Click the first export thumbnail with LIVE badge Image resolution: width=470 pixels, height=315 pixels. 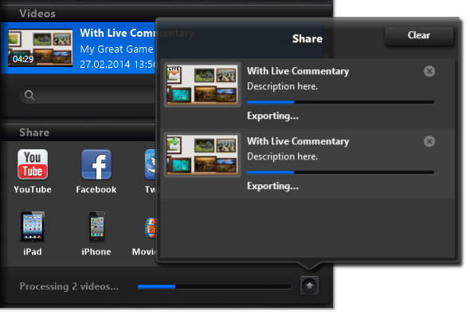[202, 85]
